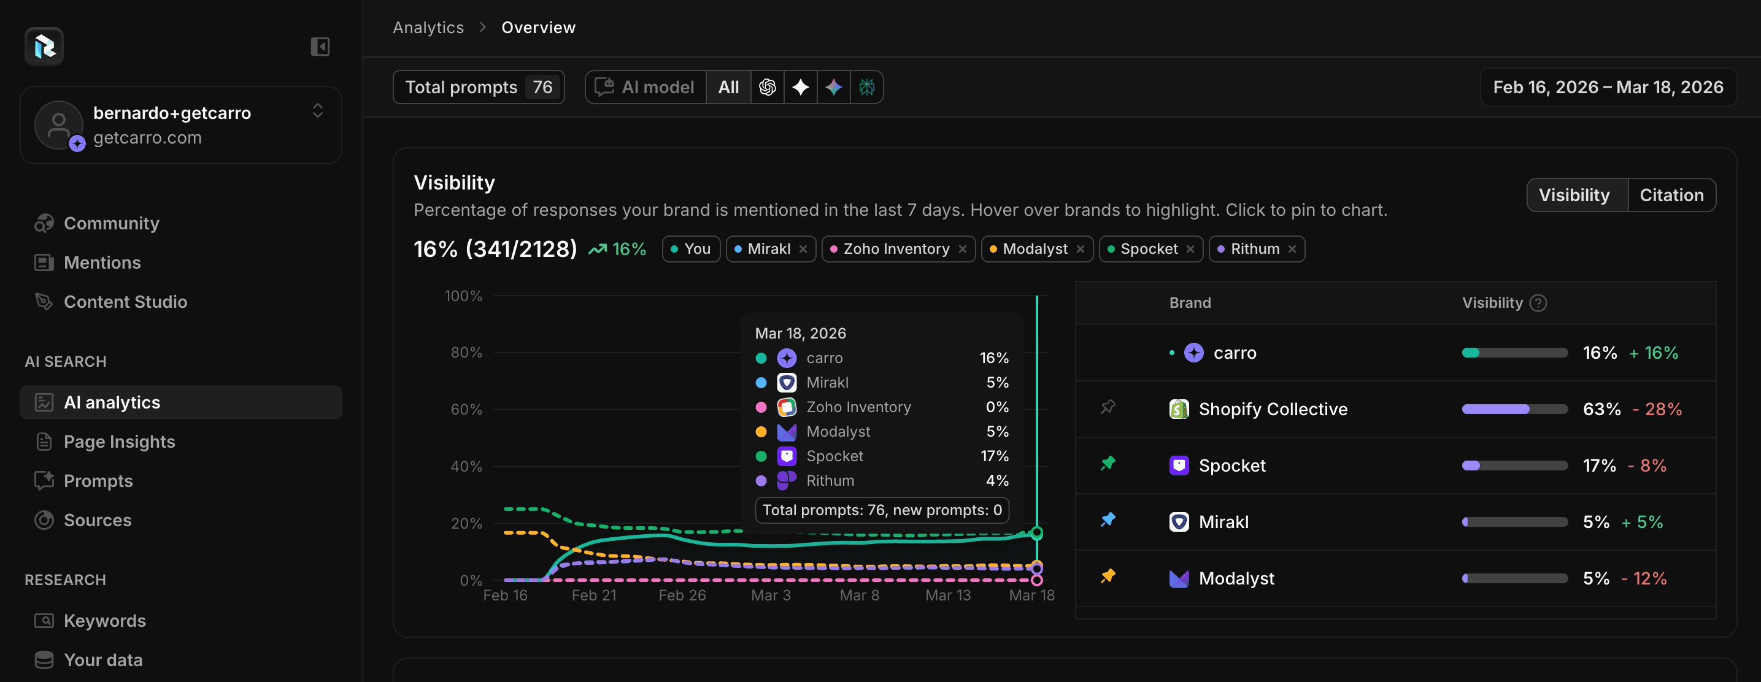The height and width of the screenshot is (682, 1761).
Task: Filter by the Gemini colored sparkle icon
Action: point(833,88)
